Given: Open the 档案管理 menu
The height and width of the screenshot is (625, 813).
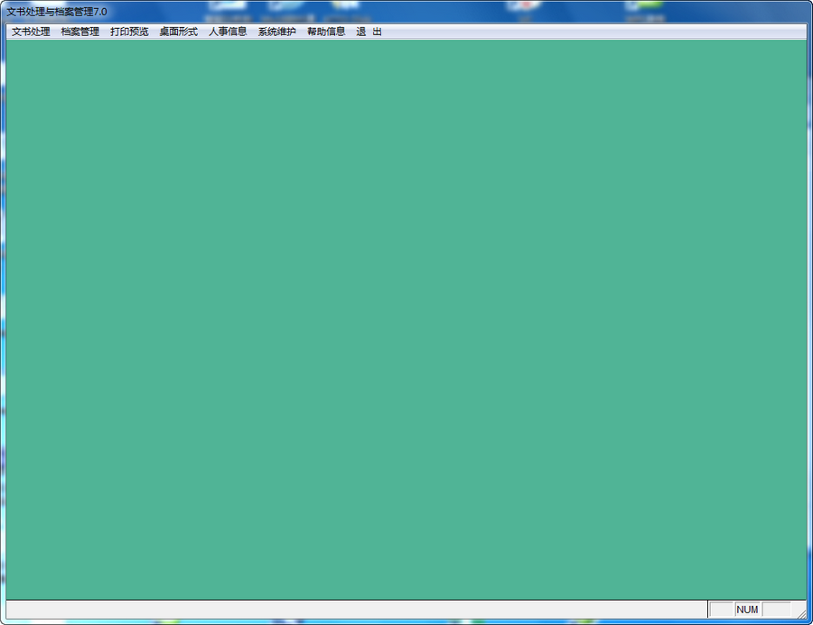Looking at the screenshot, I should pos(81,31).
